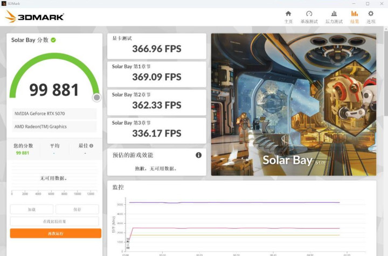The height and width of the screenshot is (256, 388).
Task: Click the Solar Bay chapter 2 362.33 FPS card
Action: pos(157,102)
